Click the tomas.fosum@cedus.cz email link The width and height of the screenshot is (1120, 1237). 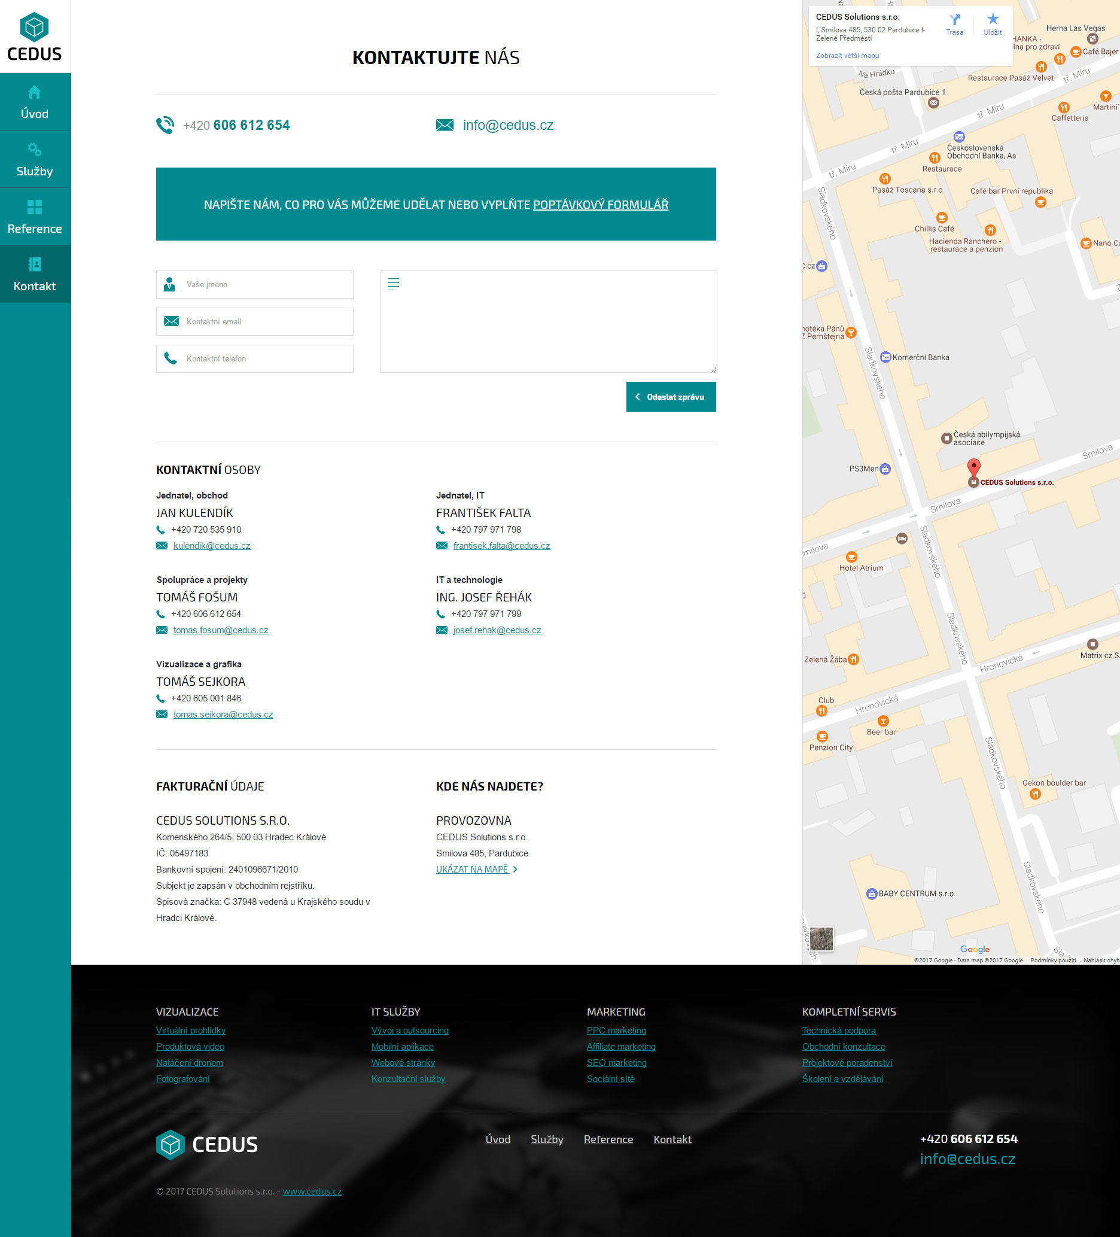(x=221, y=630)
